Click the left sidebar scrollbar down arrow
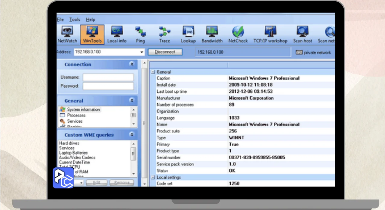The width and height of the screenshot is (385, 210). click(x=145, y=184)
